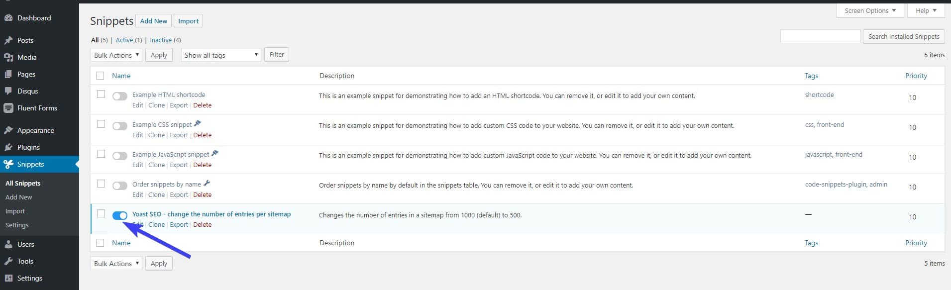Open the Dashboard sidebar icon
The height and width of the screenshot is (290, 951).
8,18
